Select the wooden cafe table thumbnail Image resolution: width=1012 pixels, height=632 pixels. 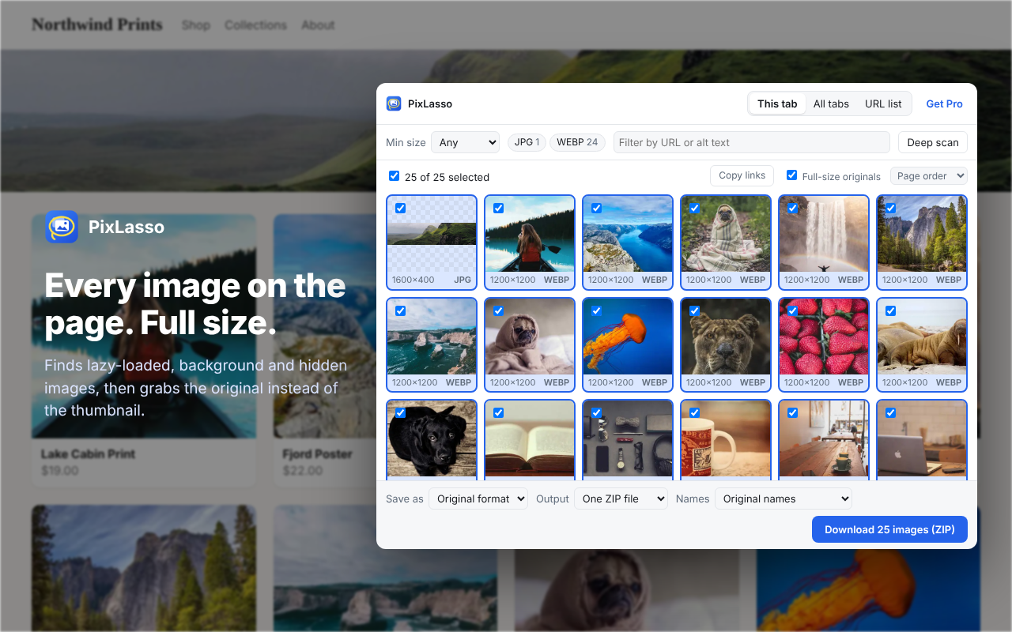tap(824, 440)
